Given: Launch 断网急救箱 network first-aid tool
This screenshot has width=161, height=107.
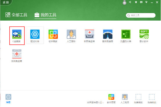Looking at the screenshot, I should coord(90,36).
